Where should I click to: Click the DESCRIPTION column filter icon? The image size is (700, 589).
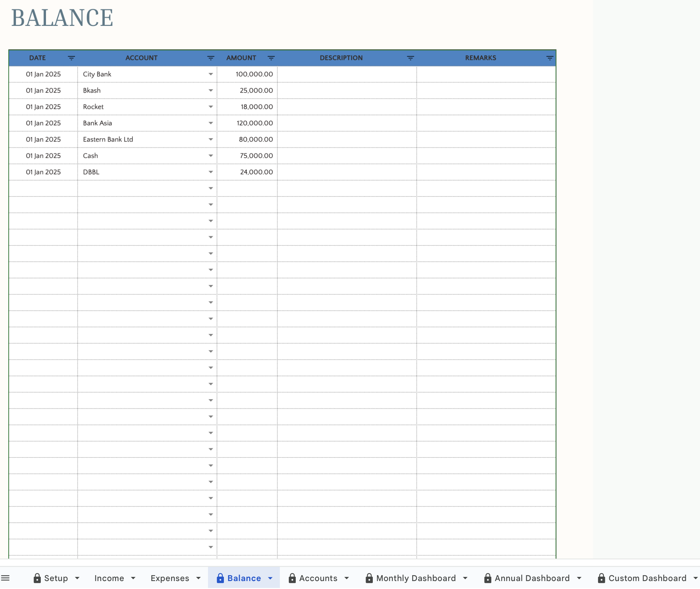tap(410, 58)
